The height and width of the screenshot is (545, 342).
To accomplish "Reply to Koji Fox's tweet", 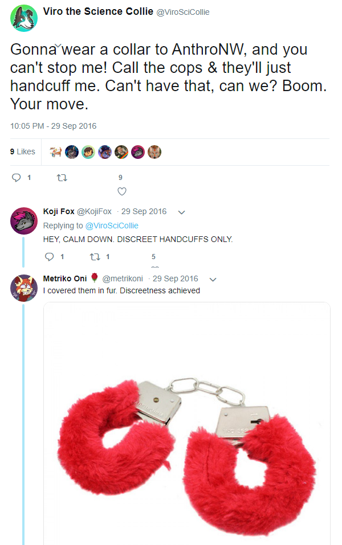I will (50, 256).
